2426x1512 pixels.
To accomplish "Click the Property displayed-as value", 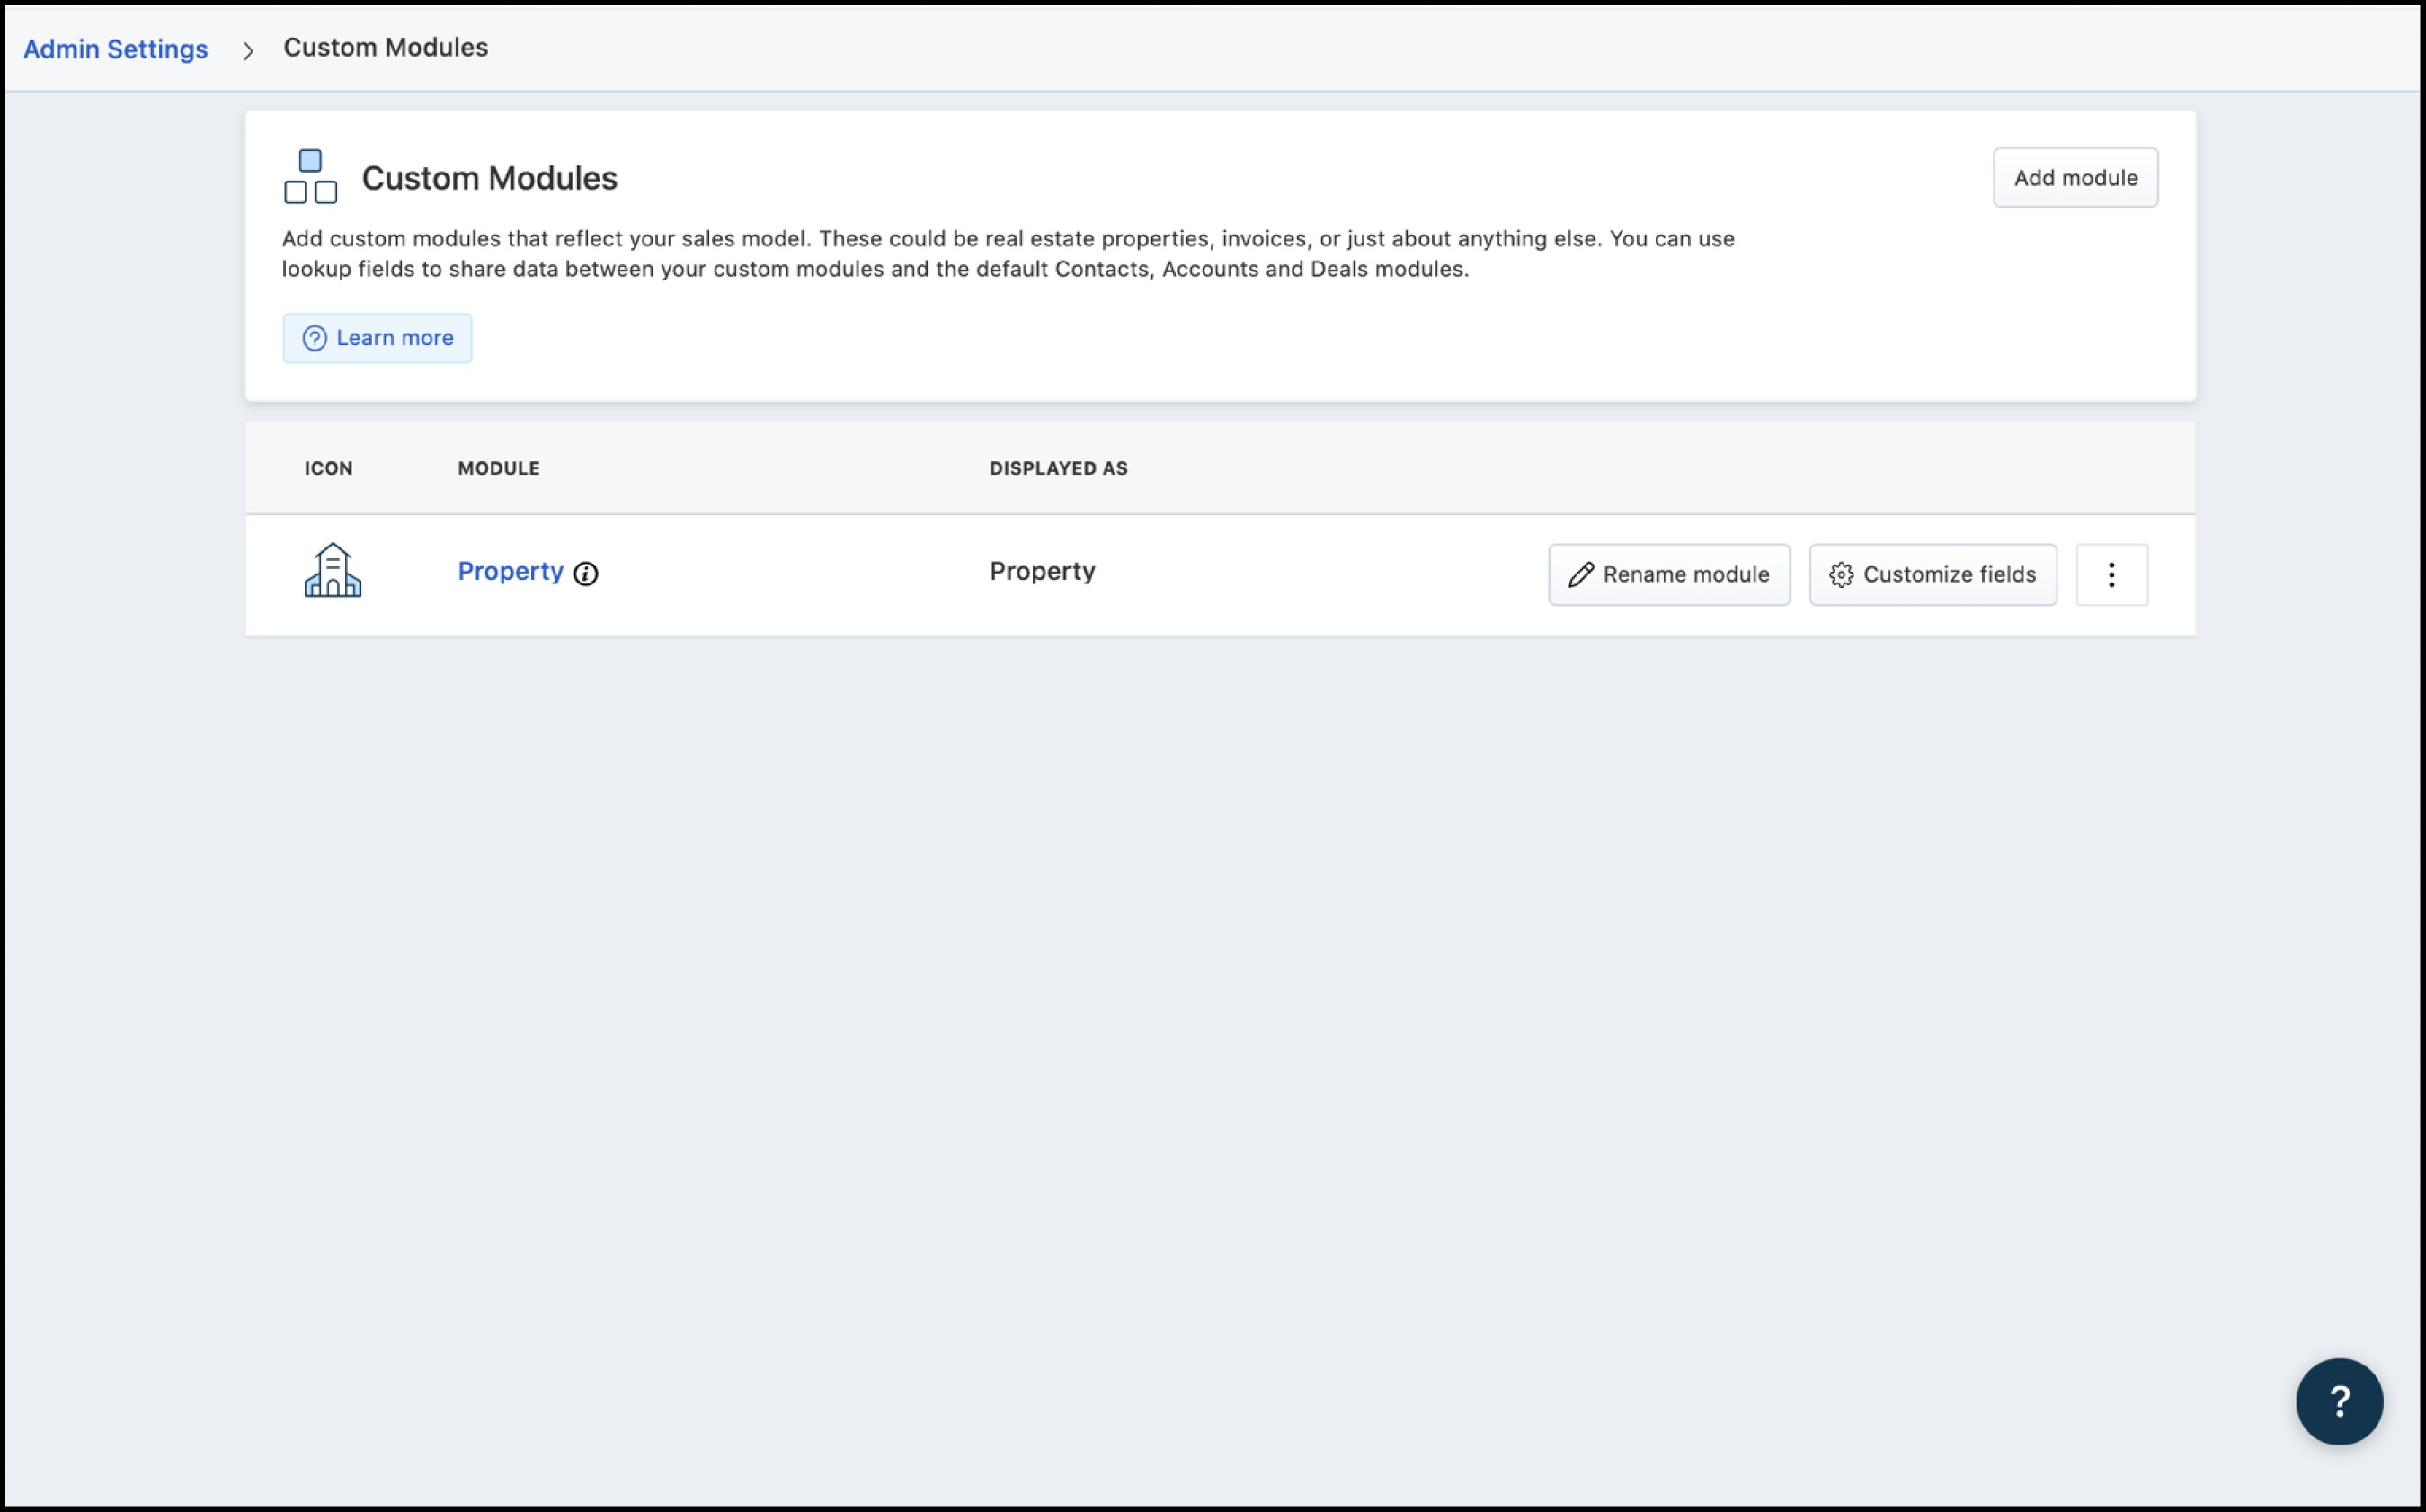I will (x=1042, y=571).
